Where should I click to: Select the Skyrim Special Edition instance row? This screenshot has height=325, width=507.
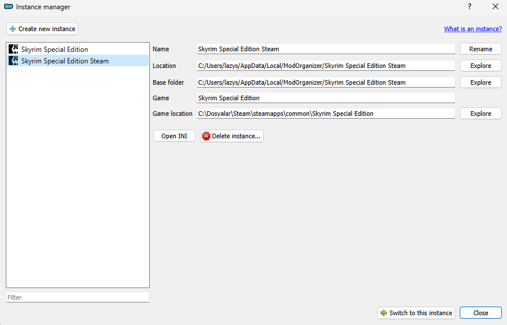[78, 49]
